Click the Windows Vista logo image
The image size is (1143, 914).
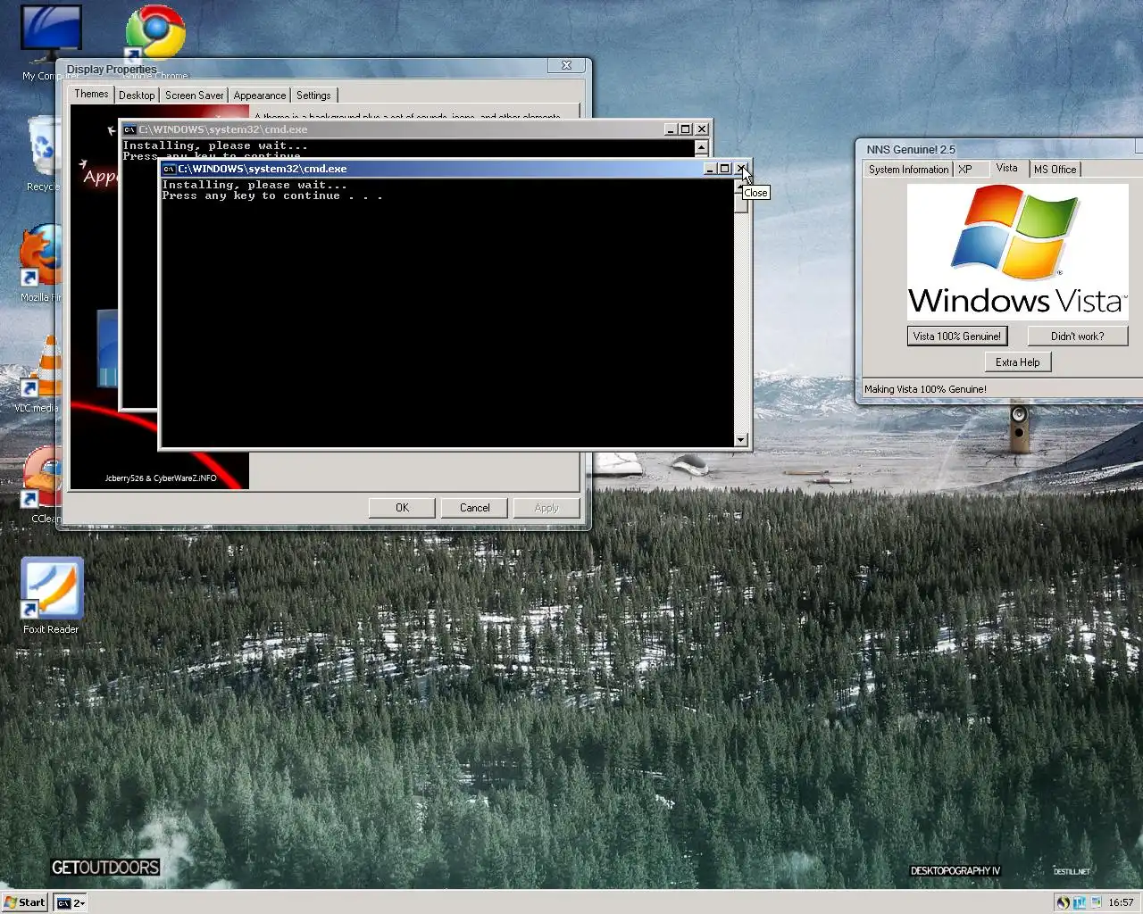tap(1017, 252)
